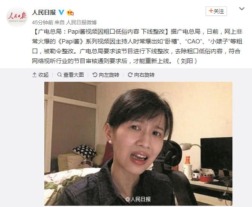Open the post options chevron menu

tap(242, 9)
